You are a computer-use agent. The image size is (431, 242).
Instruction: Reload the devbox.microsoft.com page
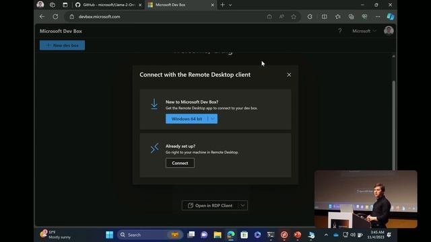click(x=55, y=17)
